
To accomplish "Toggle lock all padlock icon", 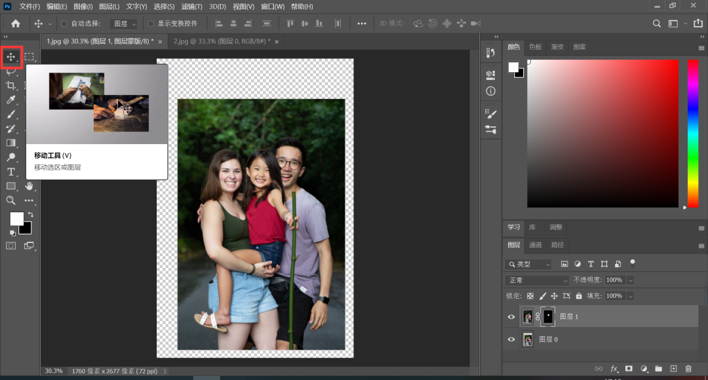I will click(579, 296).
